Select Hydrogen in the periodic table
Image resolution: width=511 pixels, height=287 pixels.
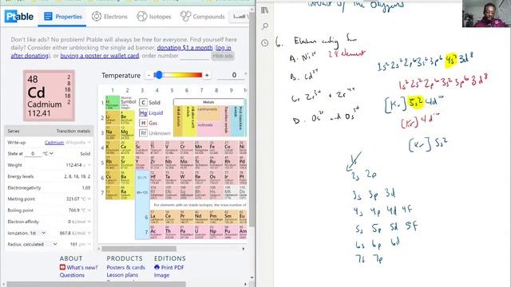tap(112, 103)
